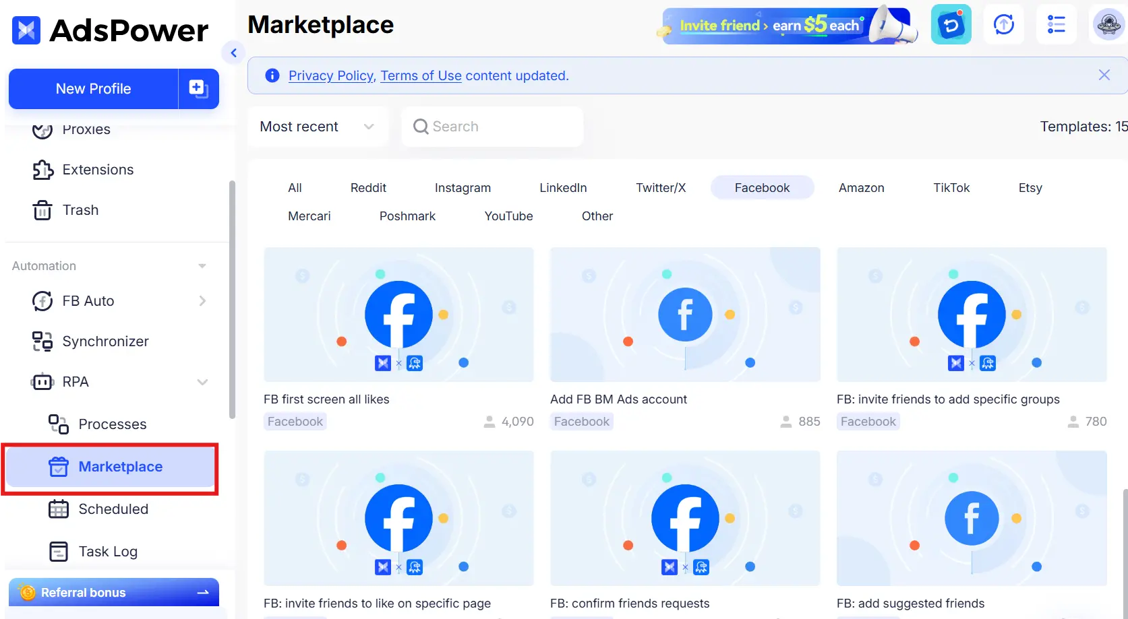The image size is (1128, 619).
Task: Select the Etsy category tab
Action: 1030,188
